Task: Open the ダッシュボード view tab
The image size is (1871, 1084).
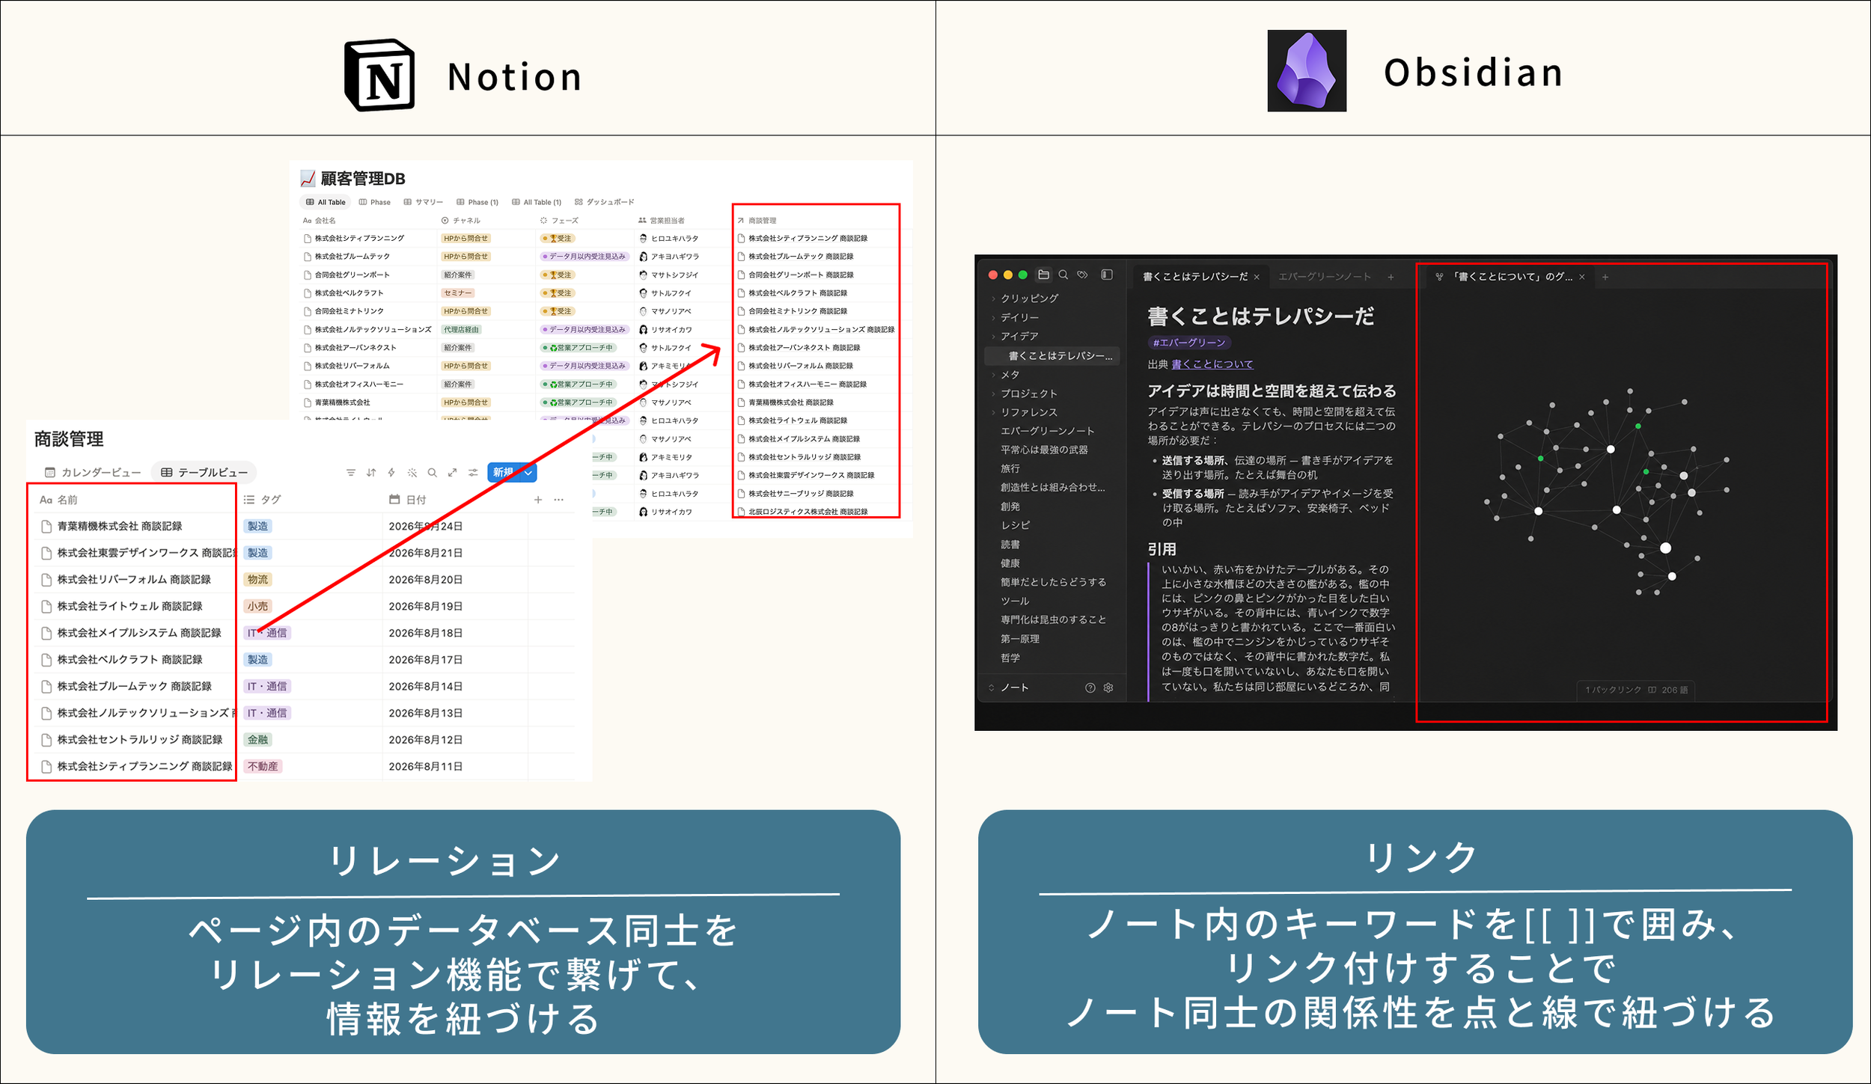Action: 605,202
